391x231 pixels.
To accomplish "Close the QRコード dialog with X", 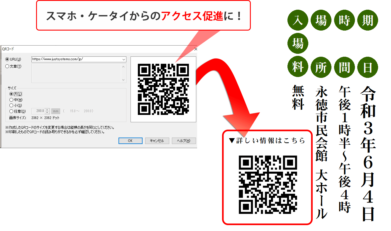I will (196, 49).
